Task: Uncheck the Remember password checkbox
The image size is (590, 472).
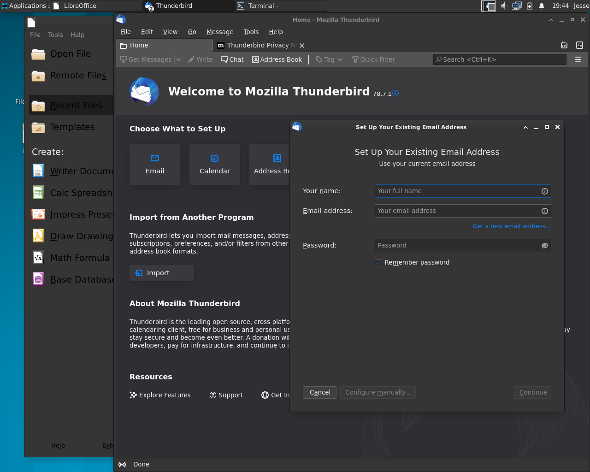Action: click(x=378, y=263)
